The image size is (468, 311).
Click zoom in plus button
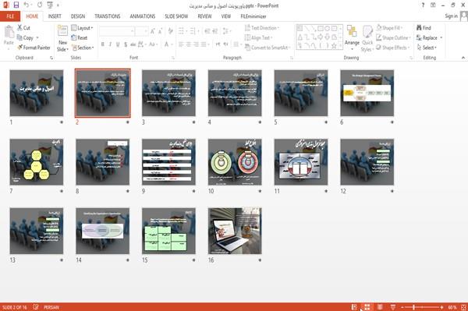pos(441,307)
